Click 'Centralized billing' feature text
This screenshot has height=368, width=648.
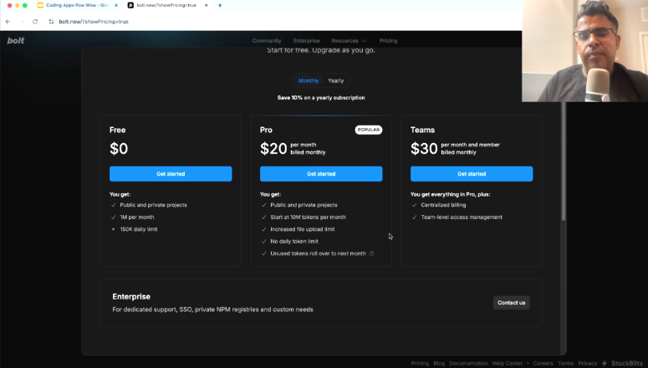[x=443, y=205]
